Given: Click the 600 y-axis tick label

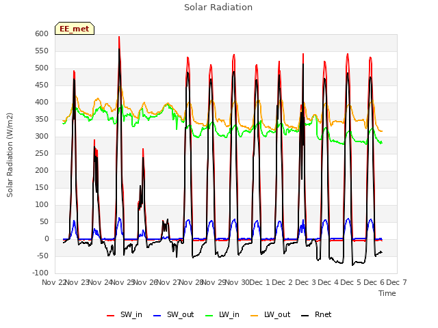Looking at the screenshot, I should coord(42,33).
